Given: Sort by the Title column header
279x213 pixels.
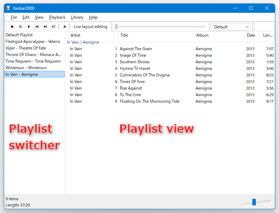Looking at the screenshot, I should 156,35.
